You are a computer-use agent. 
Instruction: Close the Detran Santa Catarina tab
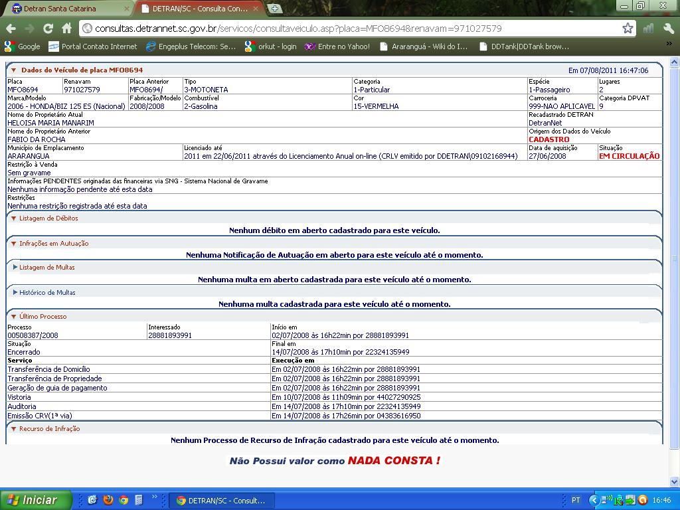(127, 9)
